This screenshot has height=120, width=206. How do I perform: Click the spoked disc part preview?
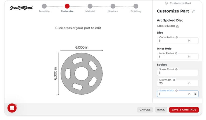[81, 73]
